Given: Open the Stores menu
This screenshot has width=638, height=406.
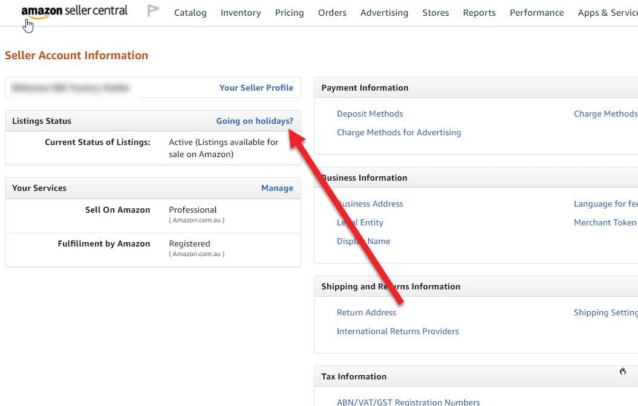Looking at the screenshot, I should (435, 13).
